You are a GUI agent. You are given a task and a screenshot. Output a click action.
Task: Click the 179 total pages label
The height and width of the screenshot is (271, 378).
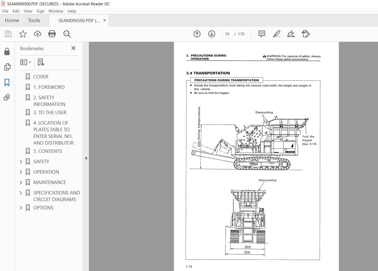[x=241, y=34]
